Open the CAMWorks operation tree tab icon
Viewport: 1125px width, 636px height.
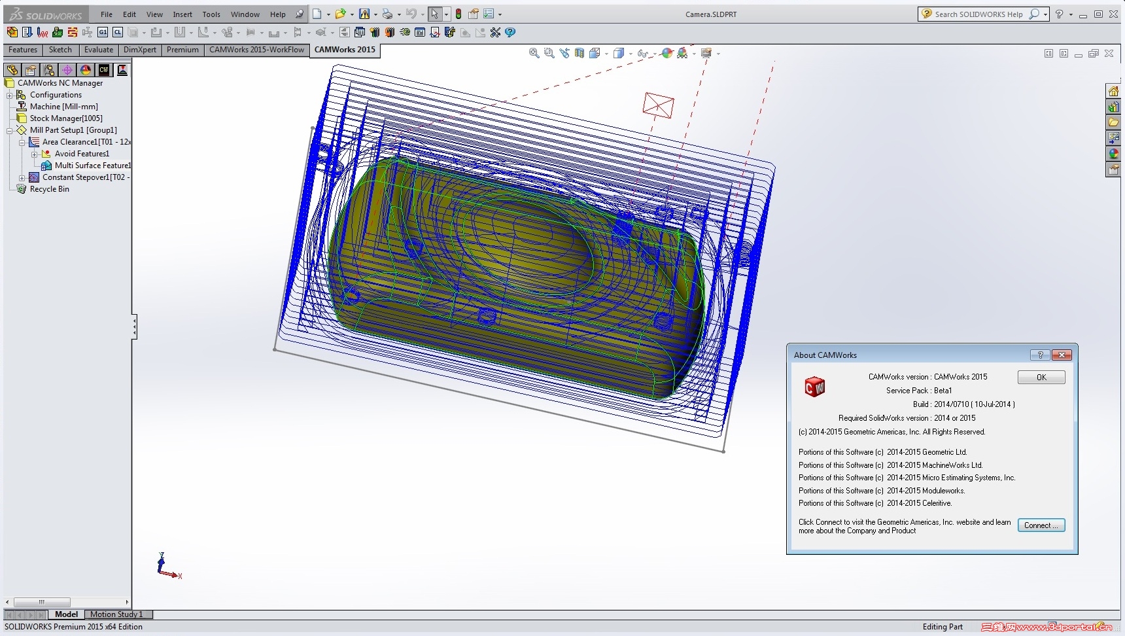pos(122,70)
